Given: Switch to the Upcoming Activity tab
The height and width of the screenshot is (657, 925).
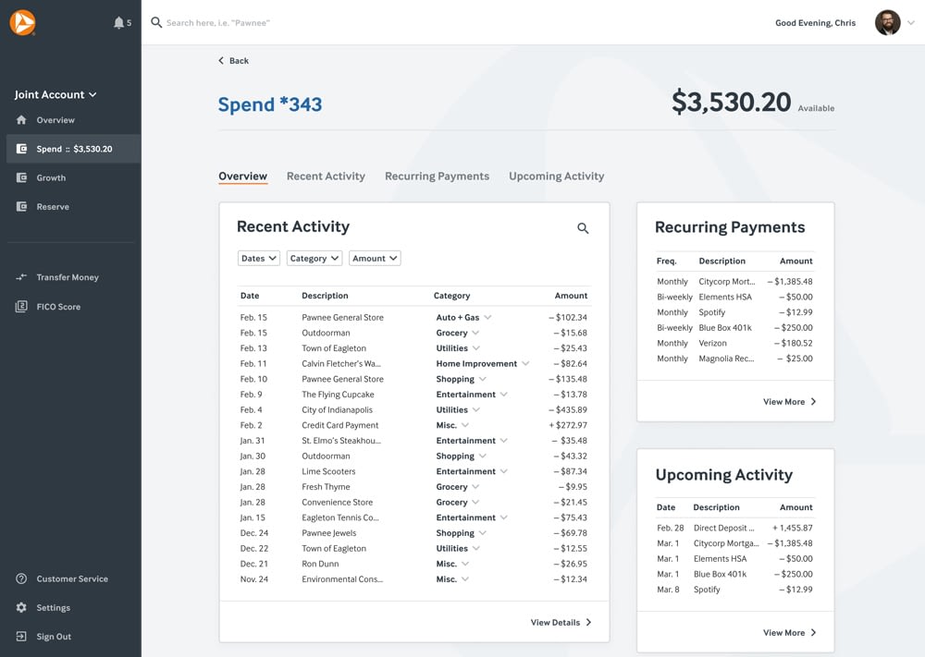Looking at the screenshot, I should (556, 176).
